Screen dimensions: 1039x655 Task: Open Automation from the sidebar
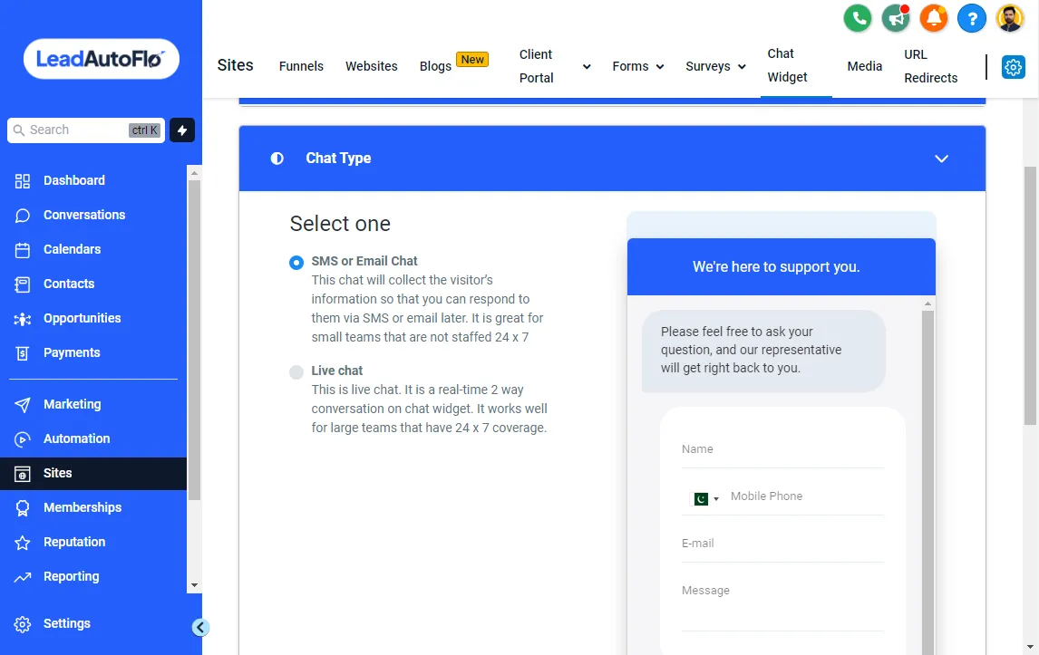coord(77,439)
